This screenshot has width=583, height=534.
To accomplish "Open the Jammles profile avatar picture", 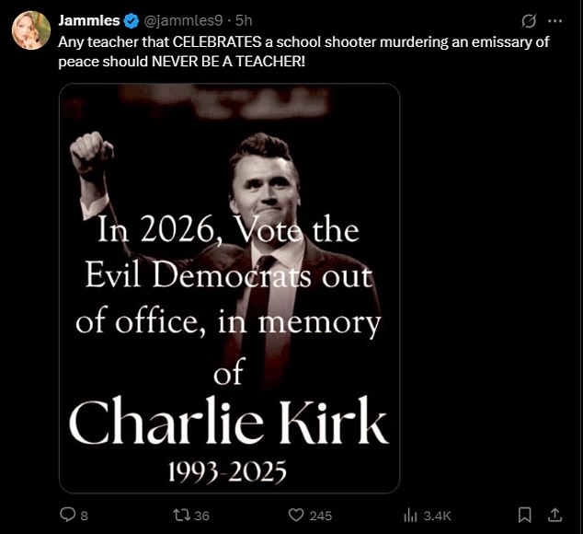I will (x=31, y=30).
